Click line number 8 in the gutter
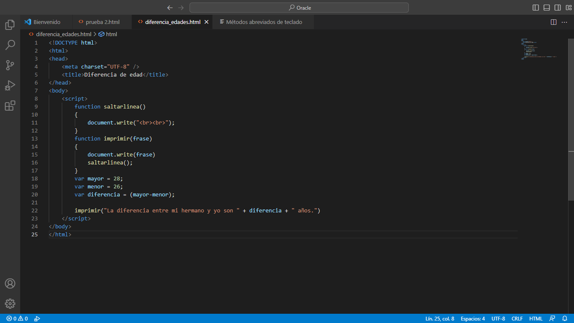This screenshot has width=574, height=323. (36, 98)
